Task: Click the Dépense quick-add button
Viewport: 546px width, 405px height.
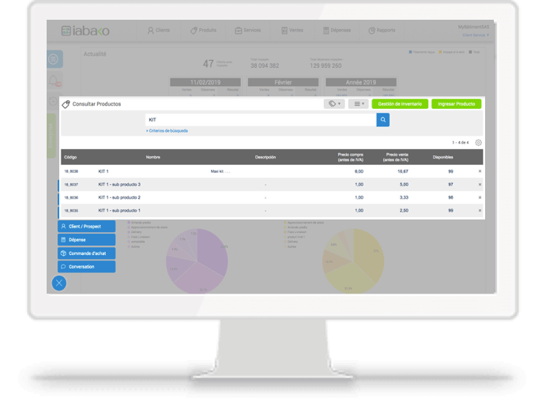Action: click(x=86, y=240)
